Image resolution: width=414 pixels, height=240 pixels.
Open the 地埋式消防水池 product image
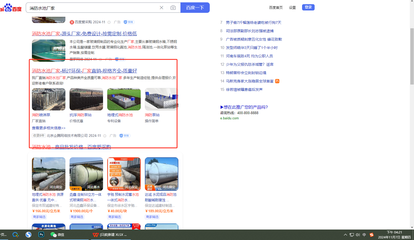(124, 99)
